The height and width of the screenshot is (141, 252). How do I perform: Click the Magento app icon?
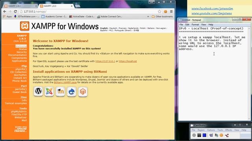click(83, 92)
